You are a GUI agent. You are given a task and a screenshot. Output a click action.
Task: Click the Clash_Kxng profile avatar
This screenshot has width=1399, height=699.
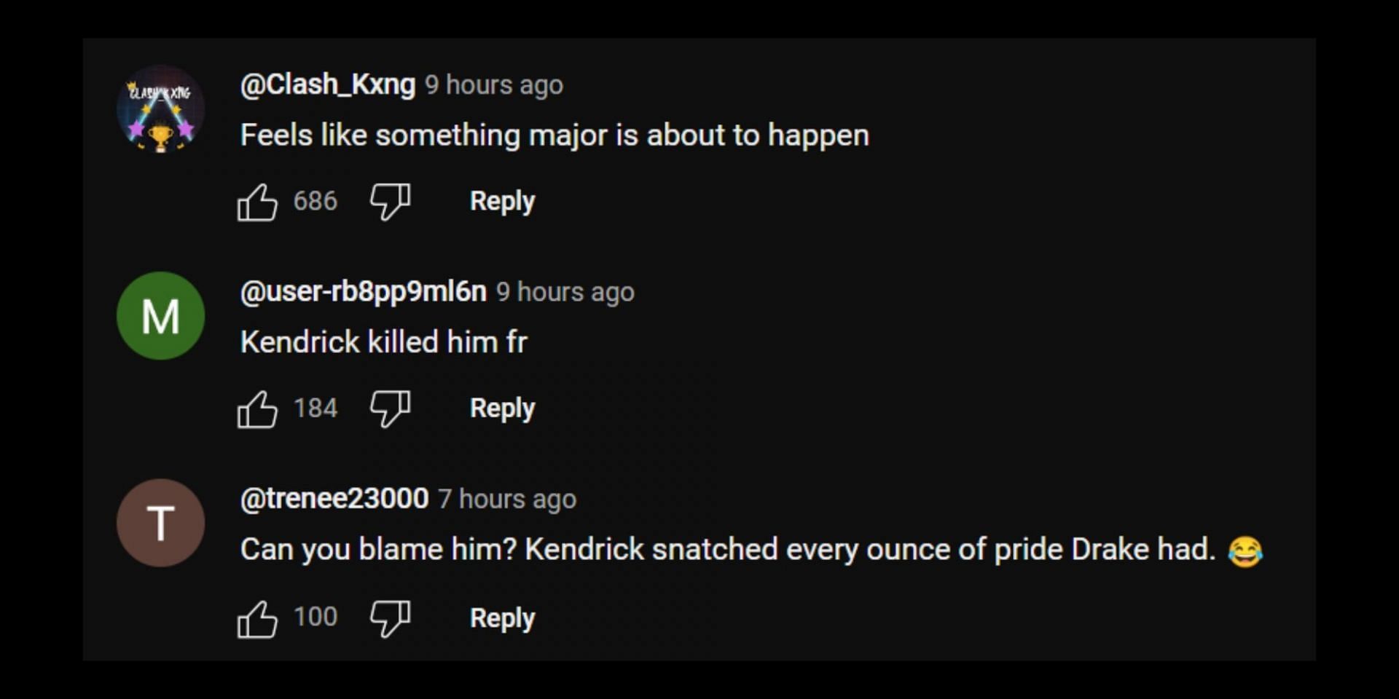pyautogui.click(x=160, y=108)
